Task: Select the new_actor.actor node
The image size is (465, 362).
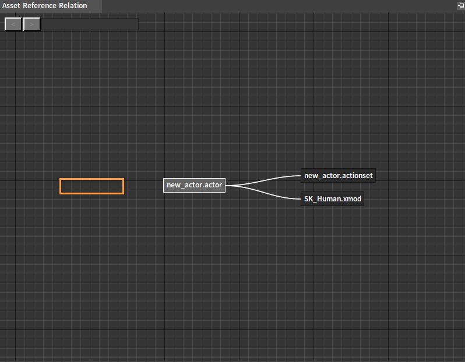Action: 194,185
